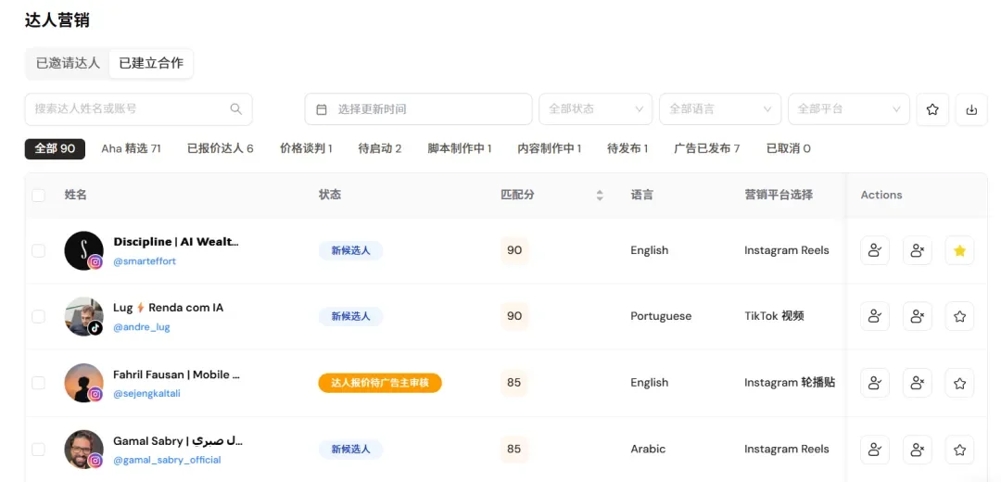Select the 脚本制作中 1 filter
The width and height of the screenshot is (1001, 482).
(x=460, y=148)
